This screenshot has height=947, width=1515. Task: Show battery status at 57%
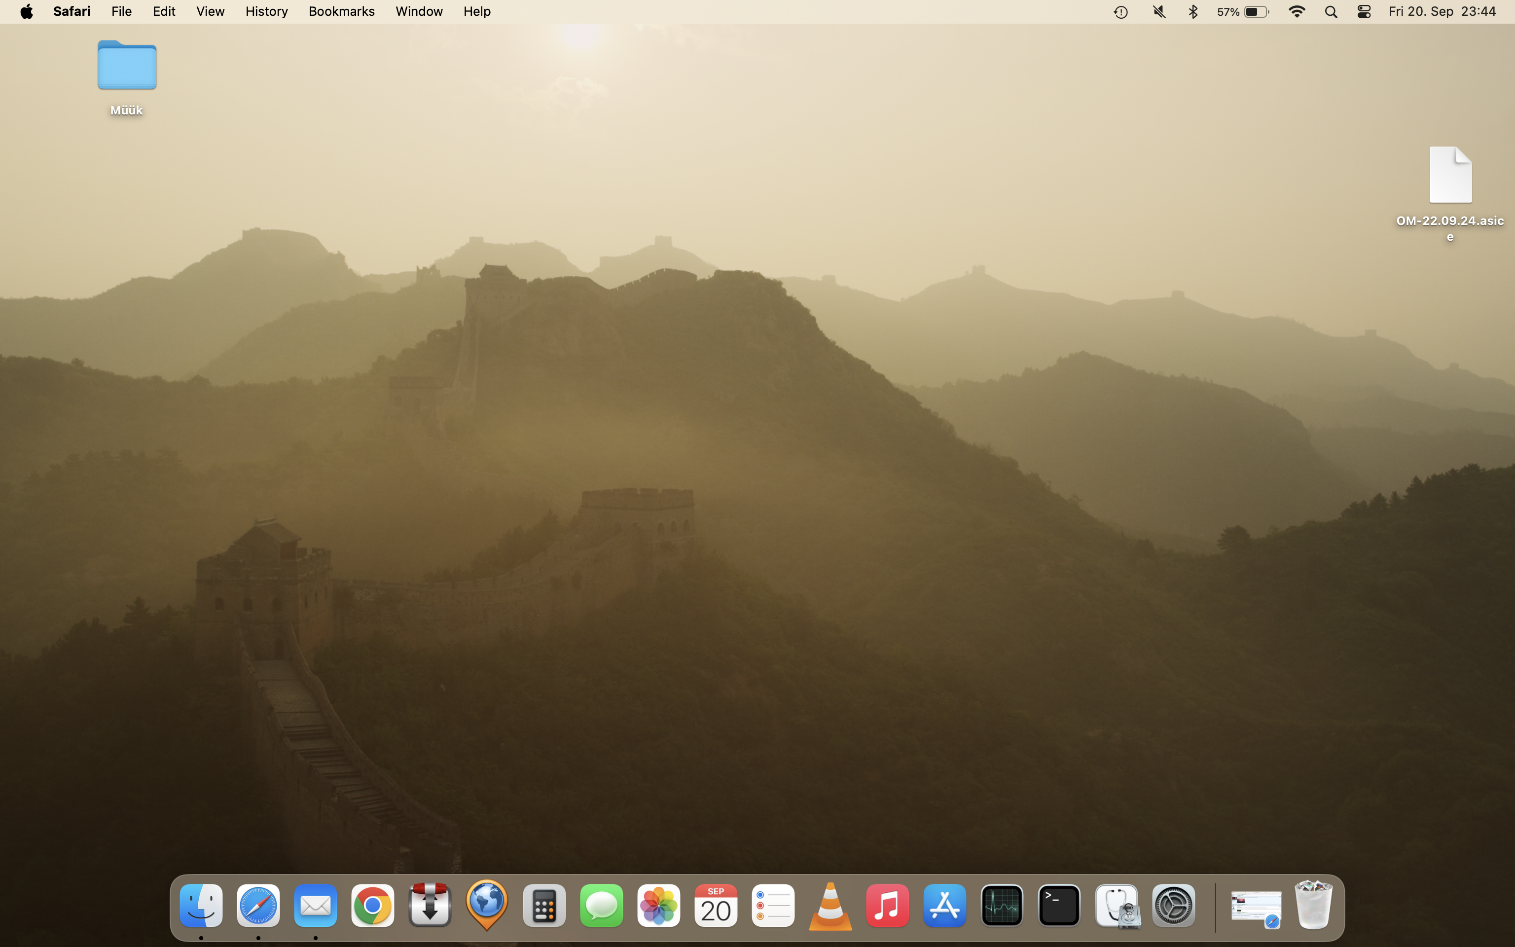click(x=1243, y=12)
